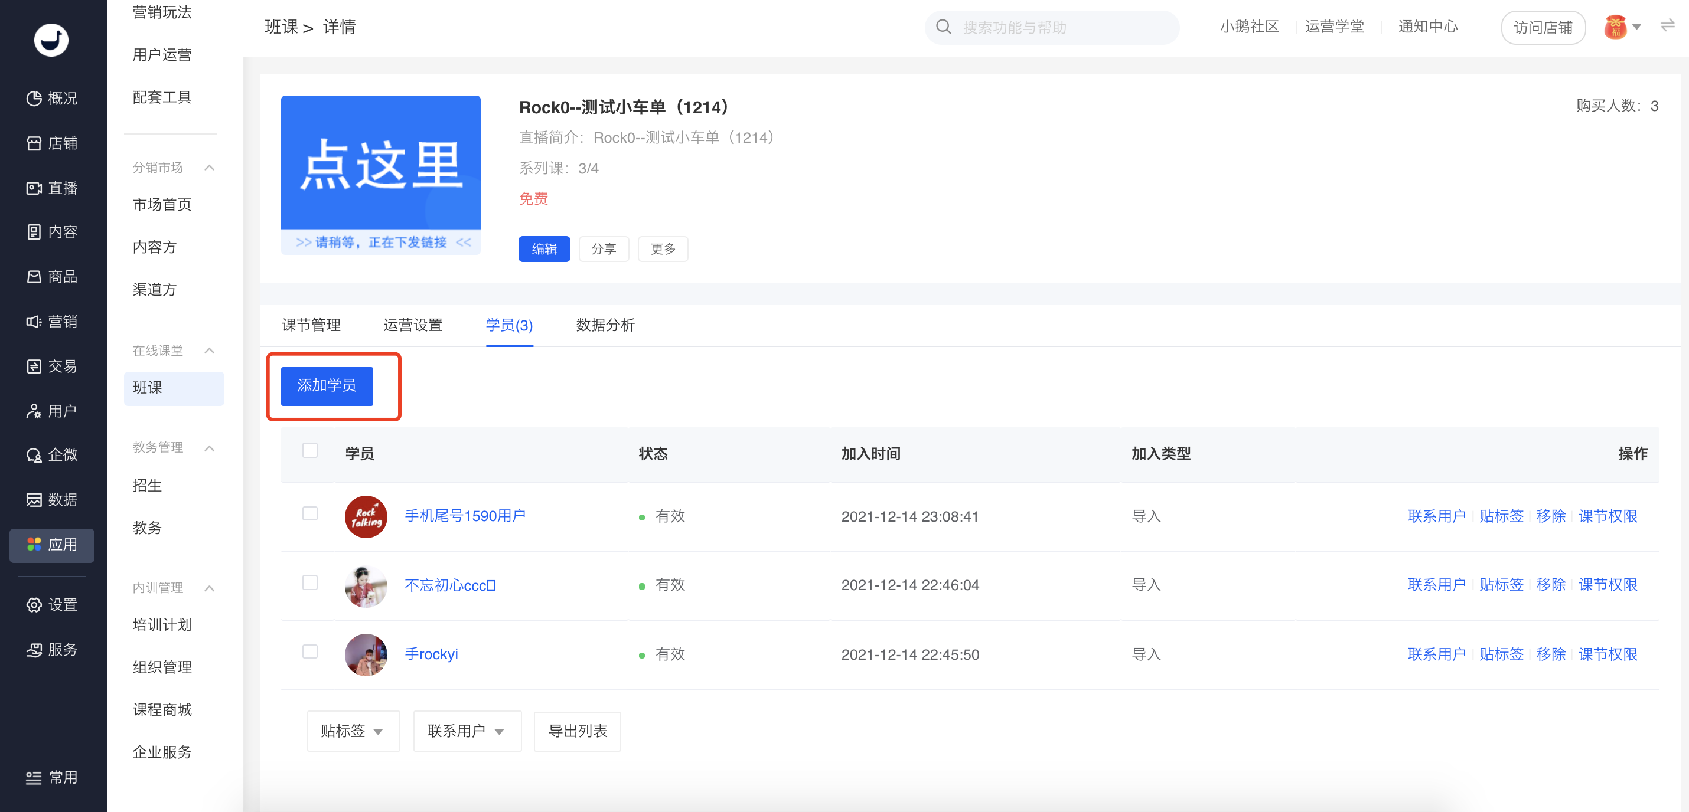Tick checkbox for 手rockyi student row
This screenshot has height=812, width=1689.
point(310,651)
